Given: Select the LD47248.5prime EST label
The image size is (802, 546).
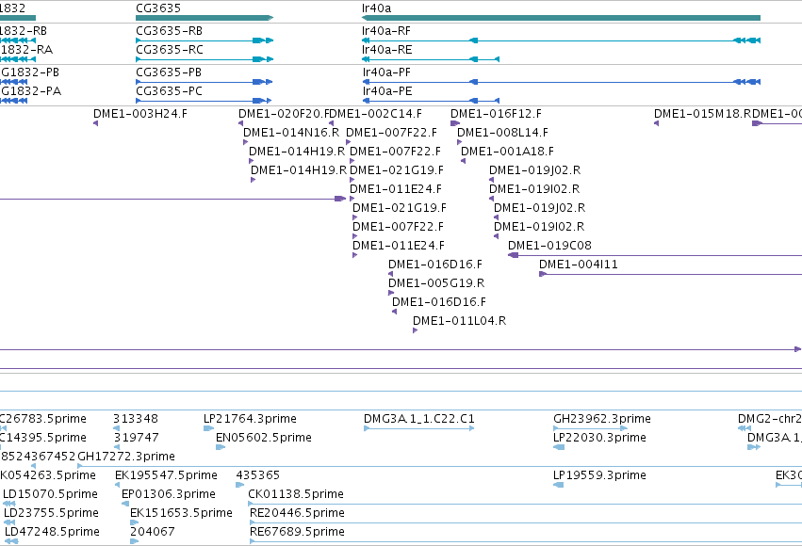Looking at the screenshot, I should (52, 532).
